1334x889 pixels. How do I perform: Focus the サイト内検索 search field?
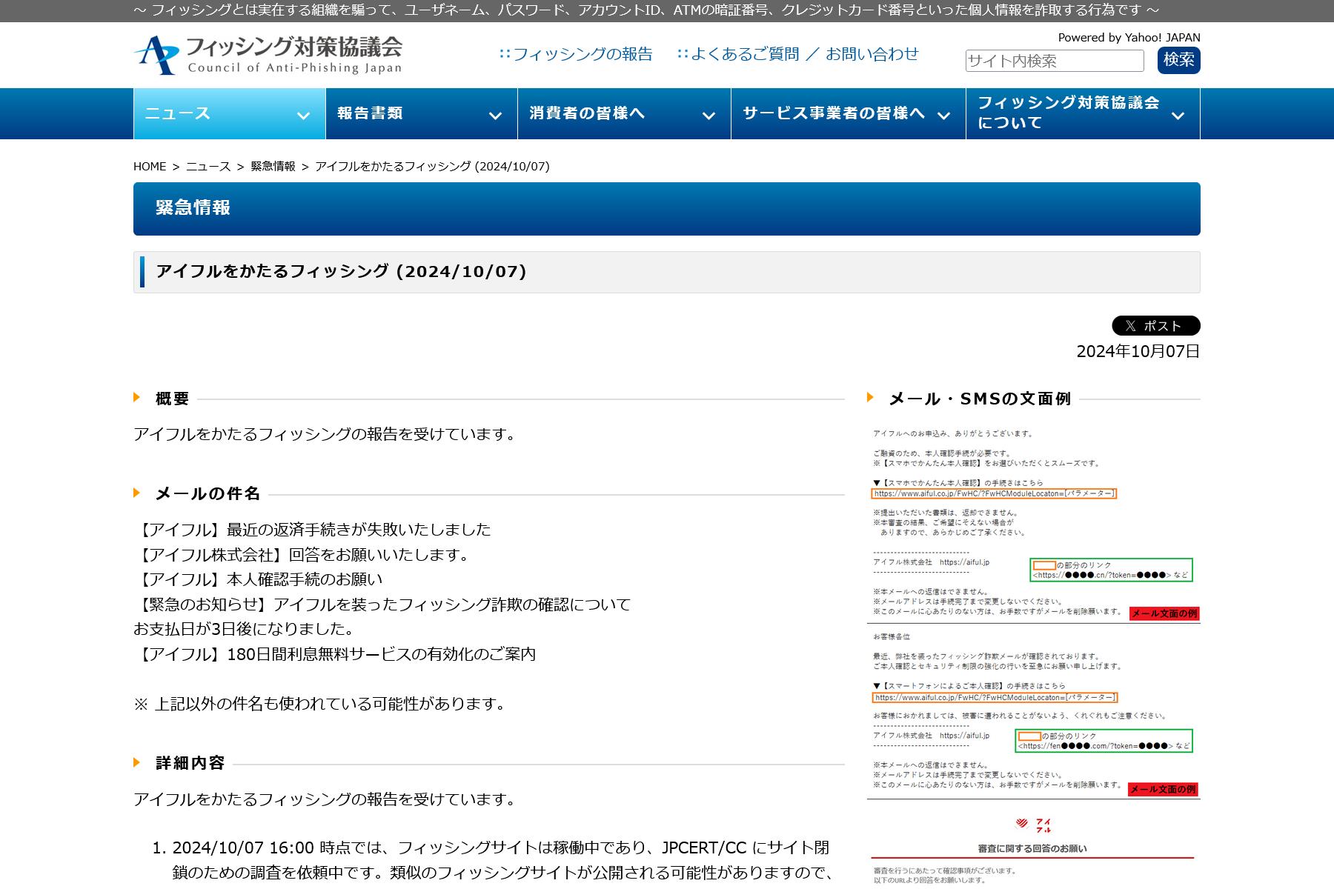pos(1055,61)
